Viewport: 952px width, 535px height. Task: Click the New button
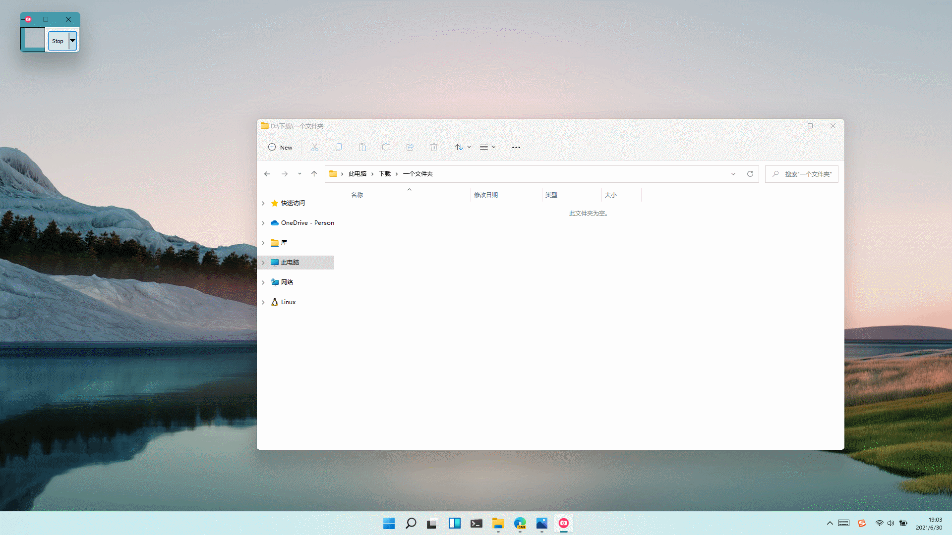[280, 147]
